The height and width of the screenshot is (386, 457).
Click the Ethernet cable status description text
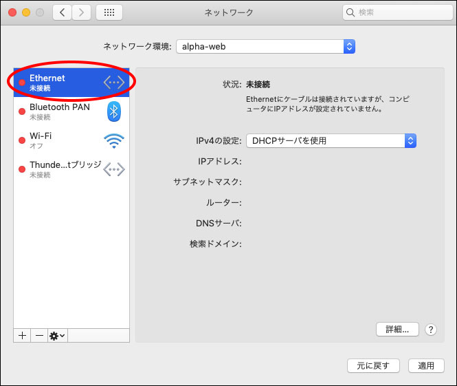pos(328,104)
